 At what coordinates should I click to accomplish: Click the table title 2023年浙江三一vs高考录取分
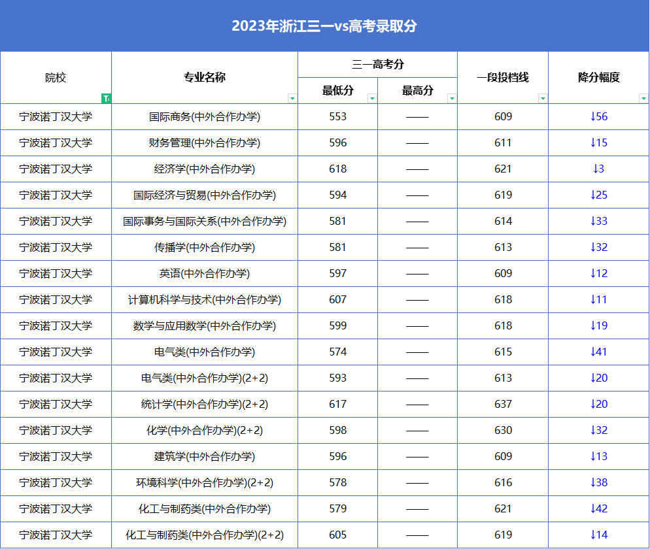pyautogui.click(x=325, y=25)
